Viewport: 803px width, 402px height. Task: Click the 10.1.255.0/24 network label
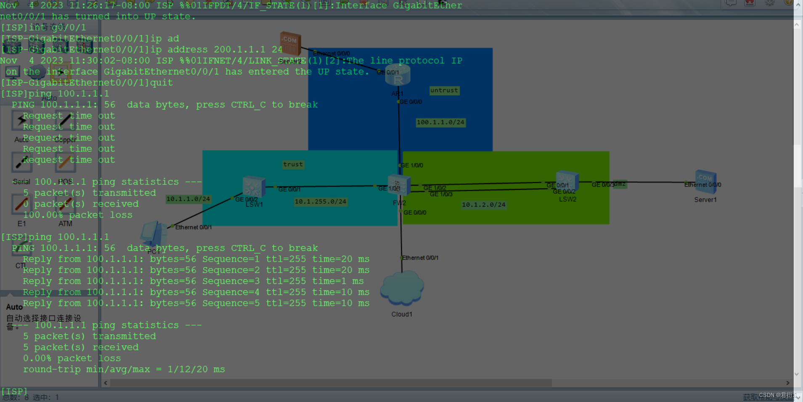coord(321,202)
